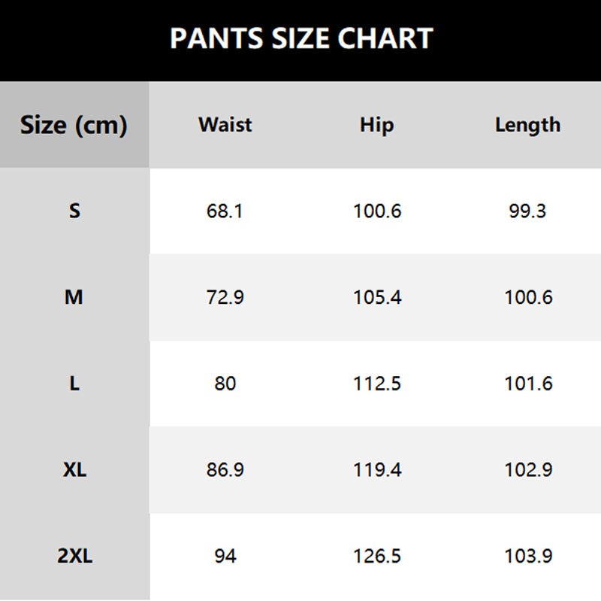Click the 102.9 length value
The image size is (601, 601).
point(528,470)
